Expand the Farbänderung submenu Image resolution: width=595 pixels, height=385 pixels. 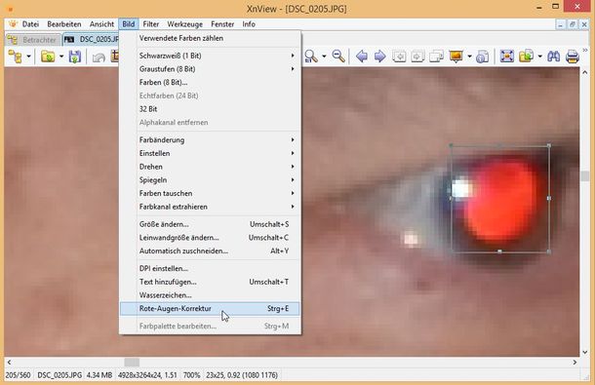point(210,140)
